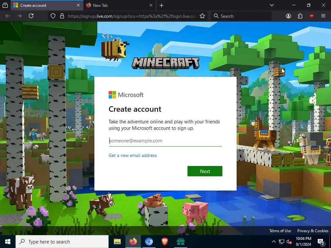Viewport: 331px width, 248px height.
Task: Open the Firefox account icon
Action: coord(288,16)
